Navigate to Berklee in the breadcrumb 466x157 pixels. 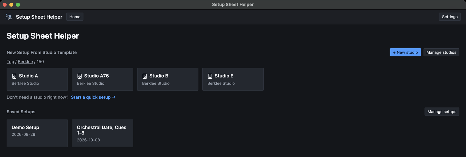[25, 62]
